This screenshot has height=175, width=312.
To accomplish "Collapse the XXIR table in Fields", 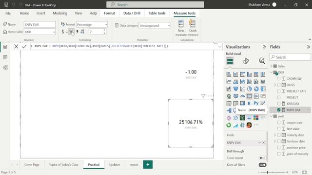I will coord(272,72).
